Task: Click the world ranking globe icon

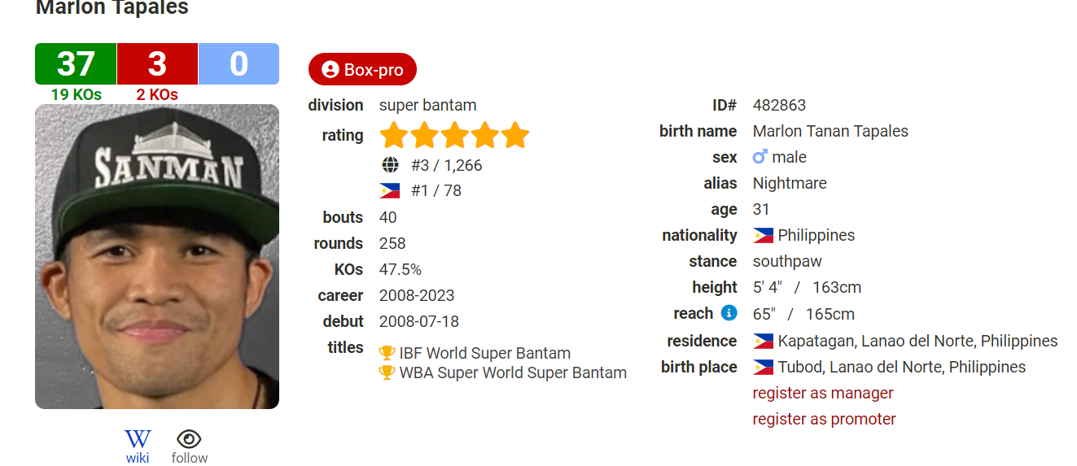Action: pos(390,165)
